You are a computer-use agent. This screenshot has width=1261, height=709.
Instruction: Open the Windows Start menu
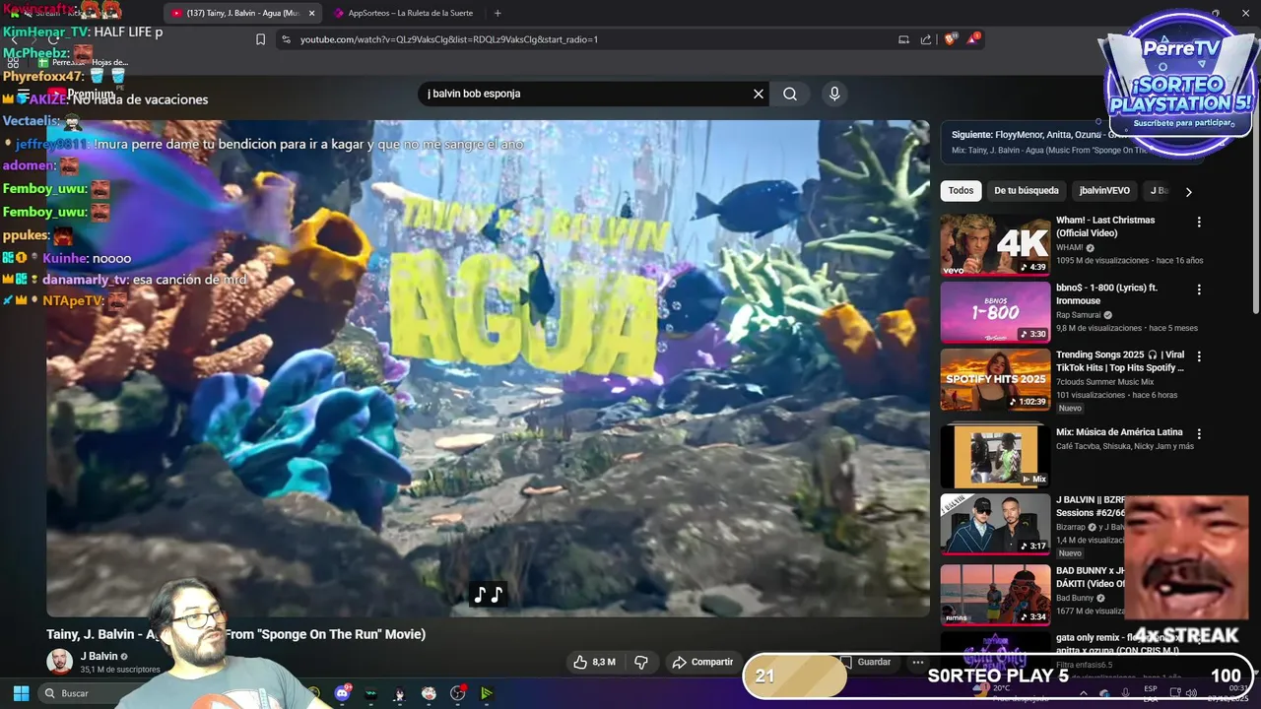21,693
